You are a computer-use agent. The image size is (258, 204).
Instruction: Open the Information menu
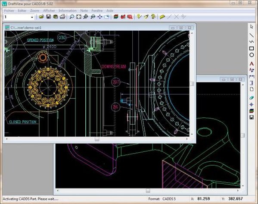coord(68,10)
